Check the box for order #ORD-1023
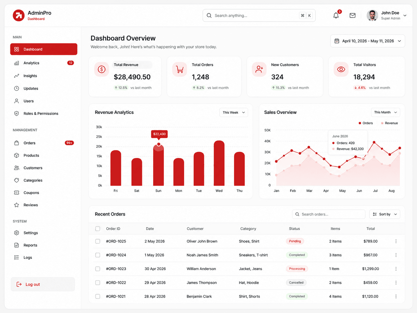This screenshot has width=417, height=313. point(98,269)
